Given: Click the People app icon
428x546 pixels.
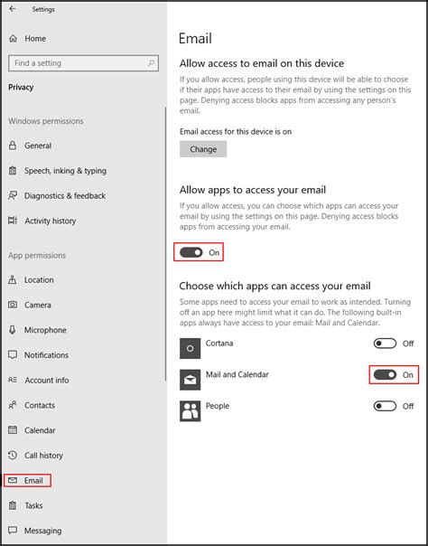Looking at the screenshot, I should [190, 411].
